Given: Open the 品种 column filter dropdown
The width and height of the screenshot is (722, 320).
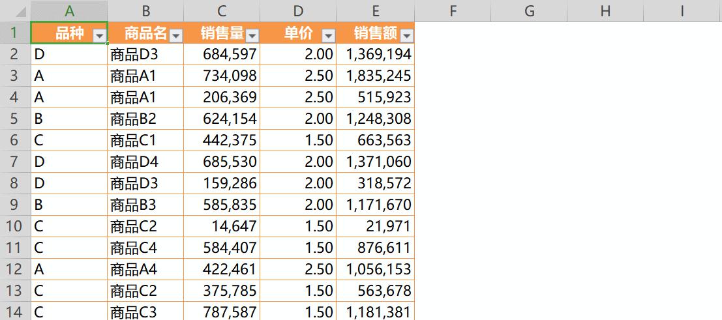Looking at the screenshot, I should tap(100, 36).
